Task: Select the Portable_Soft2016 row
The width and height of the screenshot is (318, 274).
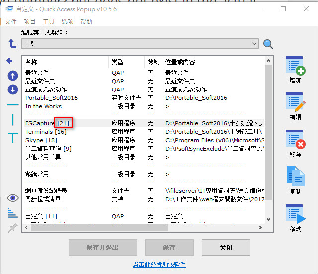Action: 145,98
